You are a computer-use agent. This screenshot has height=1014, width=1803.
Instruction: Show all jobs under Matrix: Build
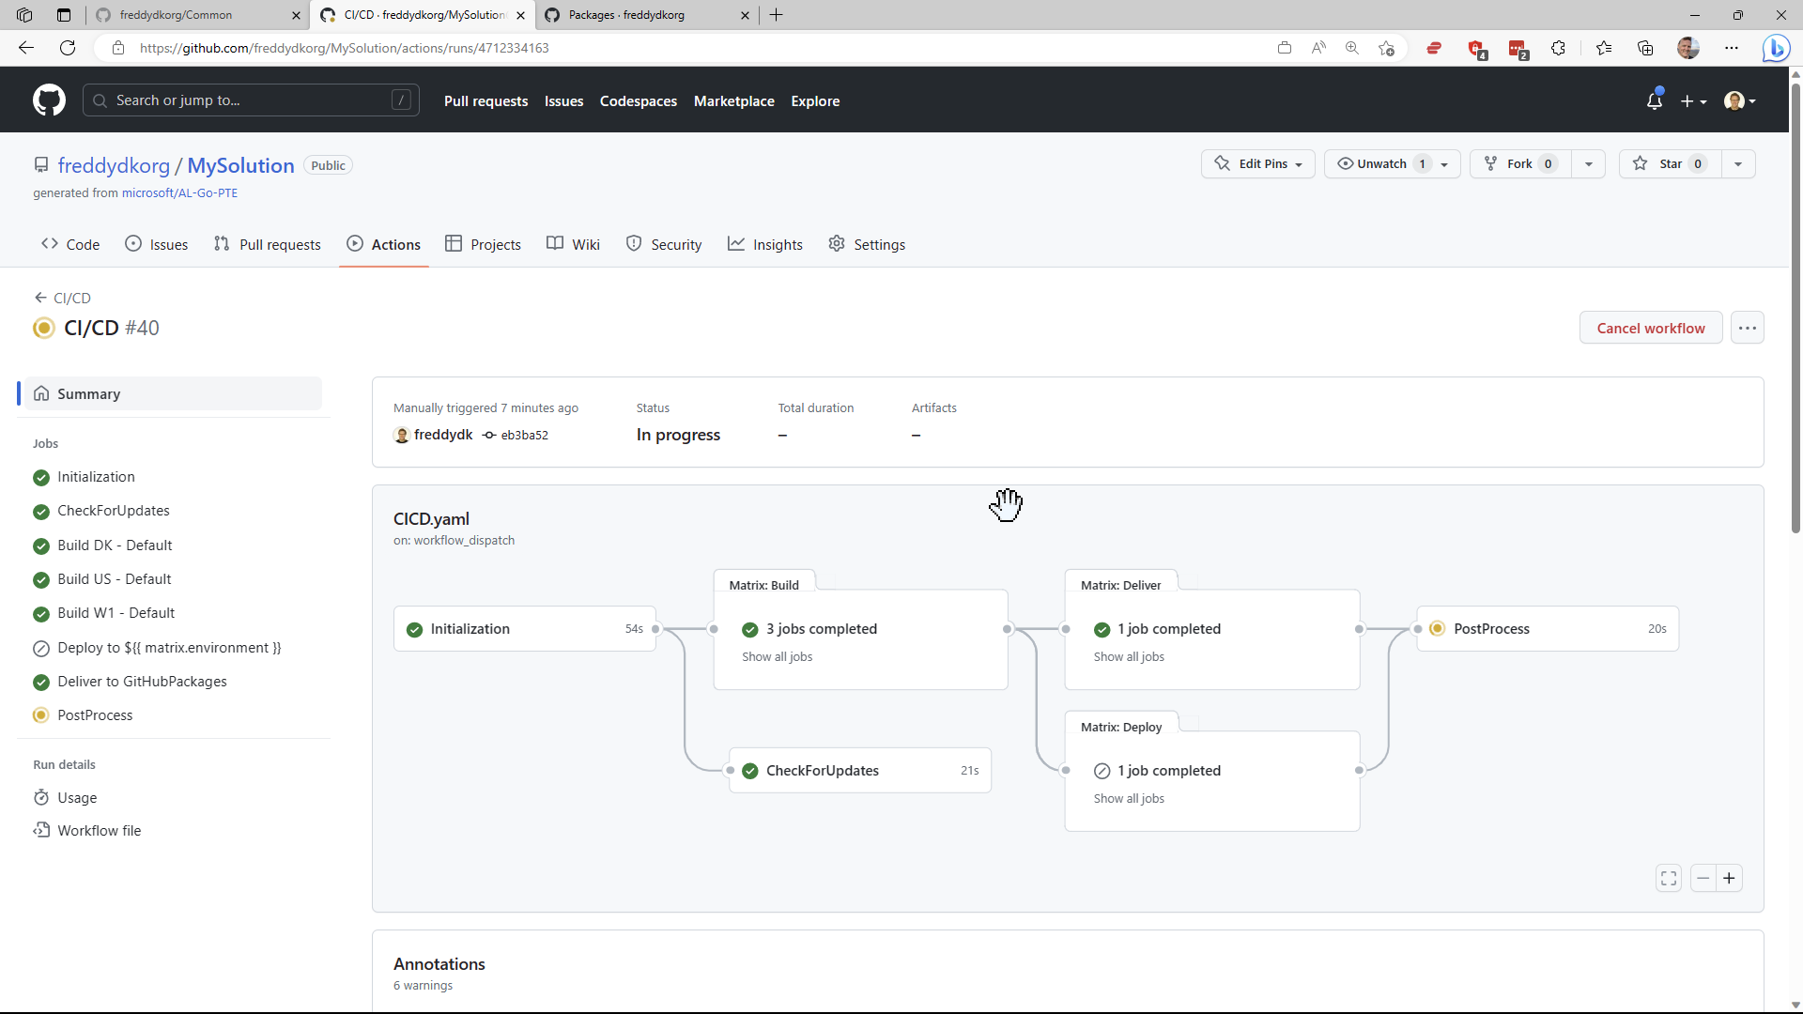coord(777,656)
